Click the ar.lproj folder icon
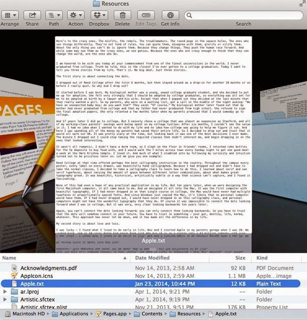This screenshot has width=307, height=320. coord(14,291)
